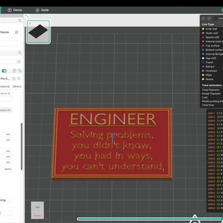Select G-code line 48845

click(215, 128)
